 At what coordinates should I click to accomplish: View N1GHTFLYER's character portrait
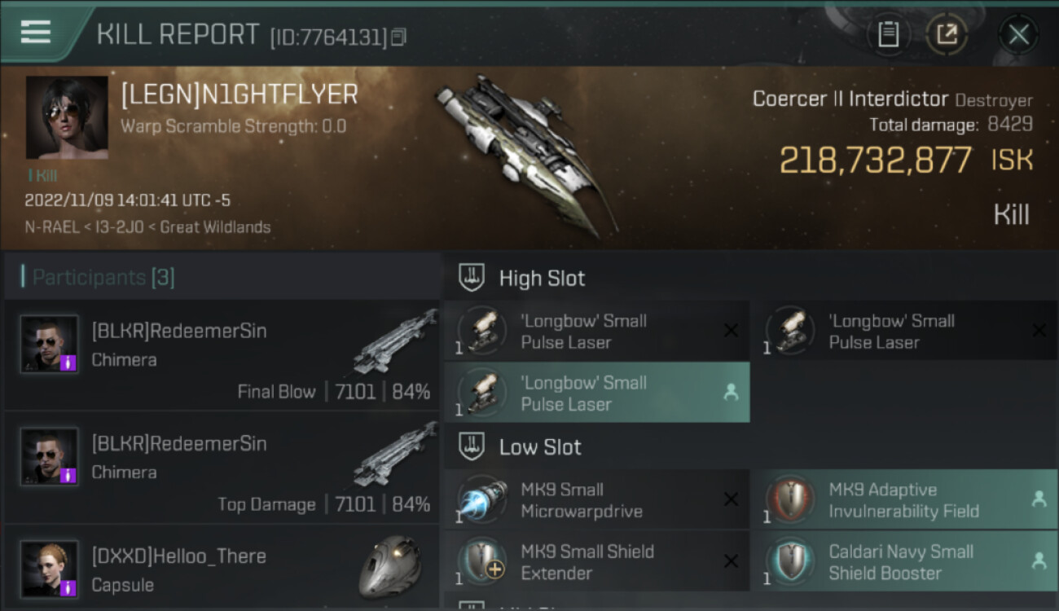(67, 118)
